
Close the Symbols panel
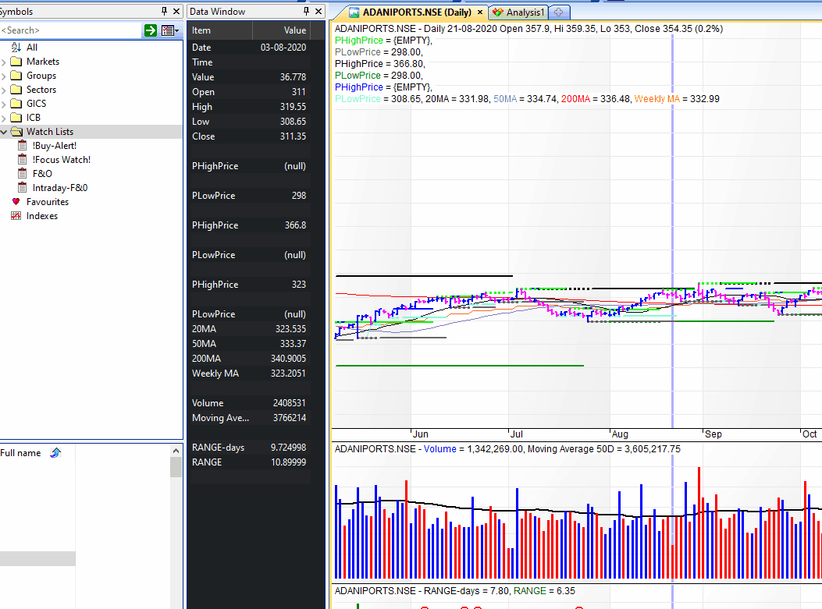(176, 11)
